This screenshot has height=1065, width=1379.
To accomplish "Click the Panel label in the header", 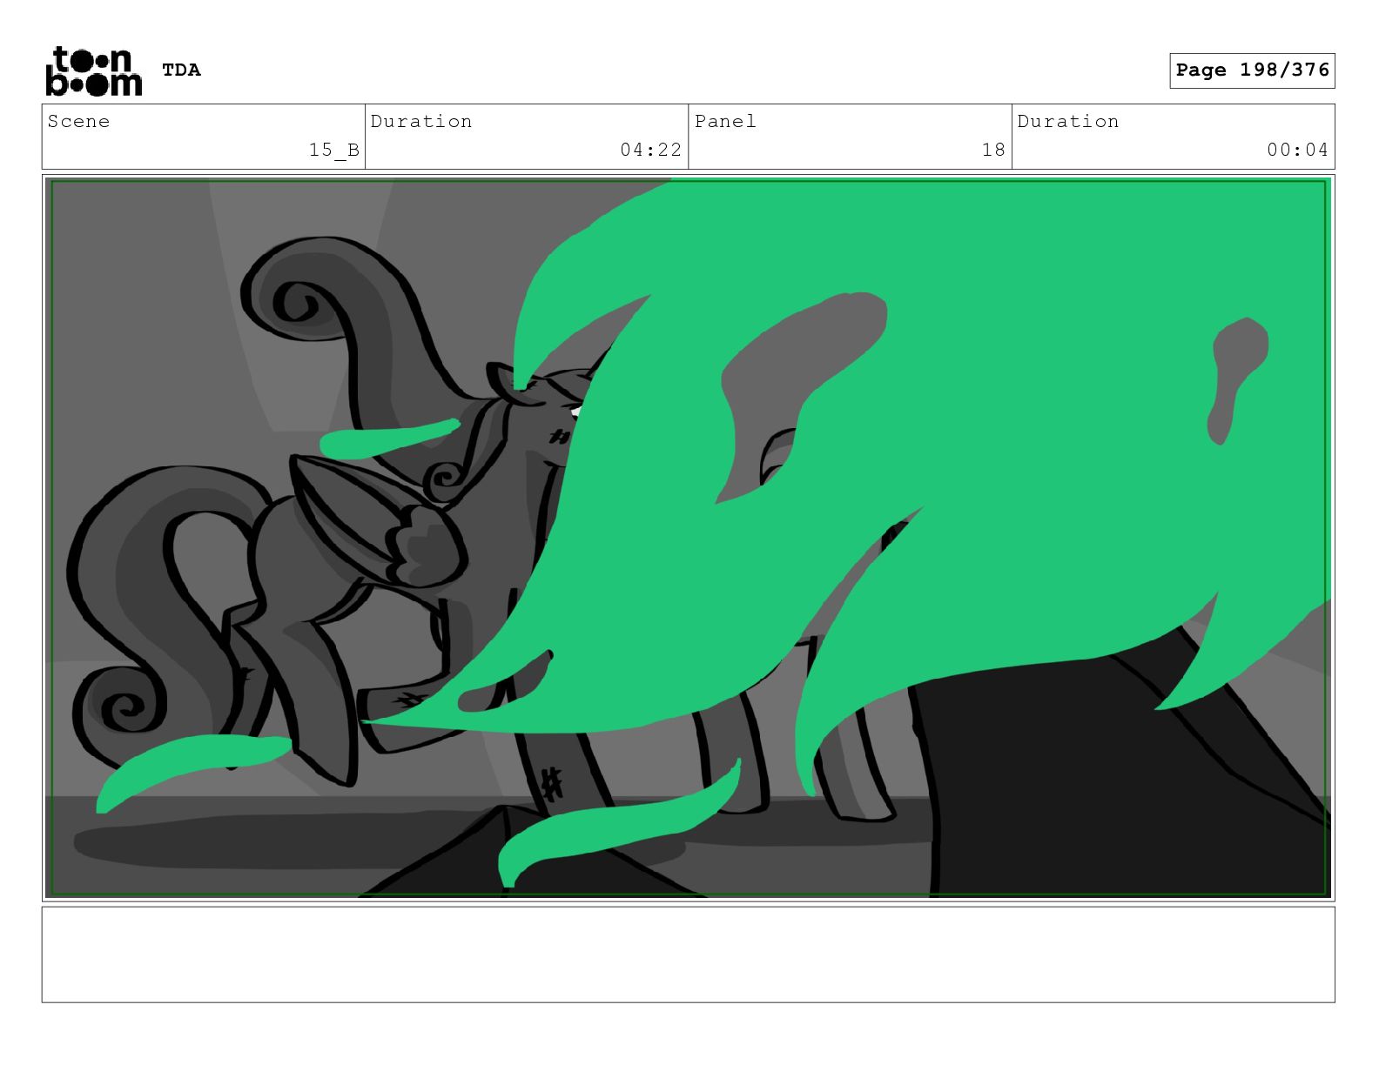I will [x=725, y=121].
